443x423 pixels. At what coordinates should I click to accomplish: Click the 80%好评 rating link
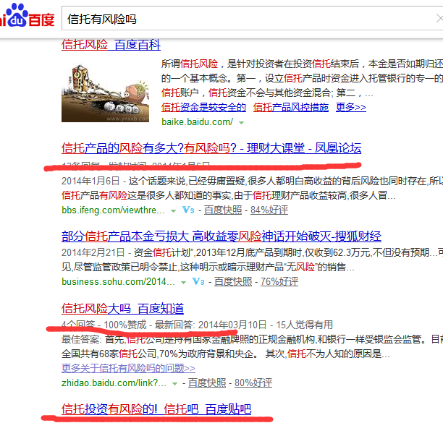point(253,383)
